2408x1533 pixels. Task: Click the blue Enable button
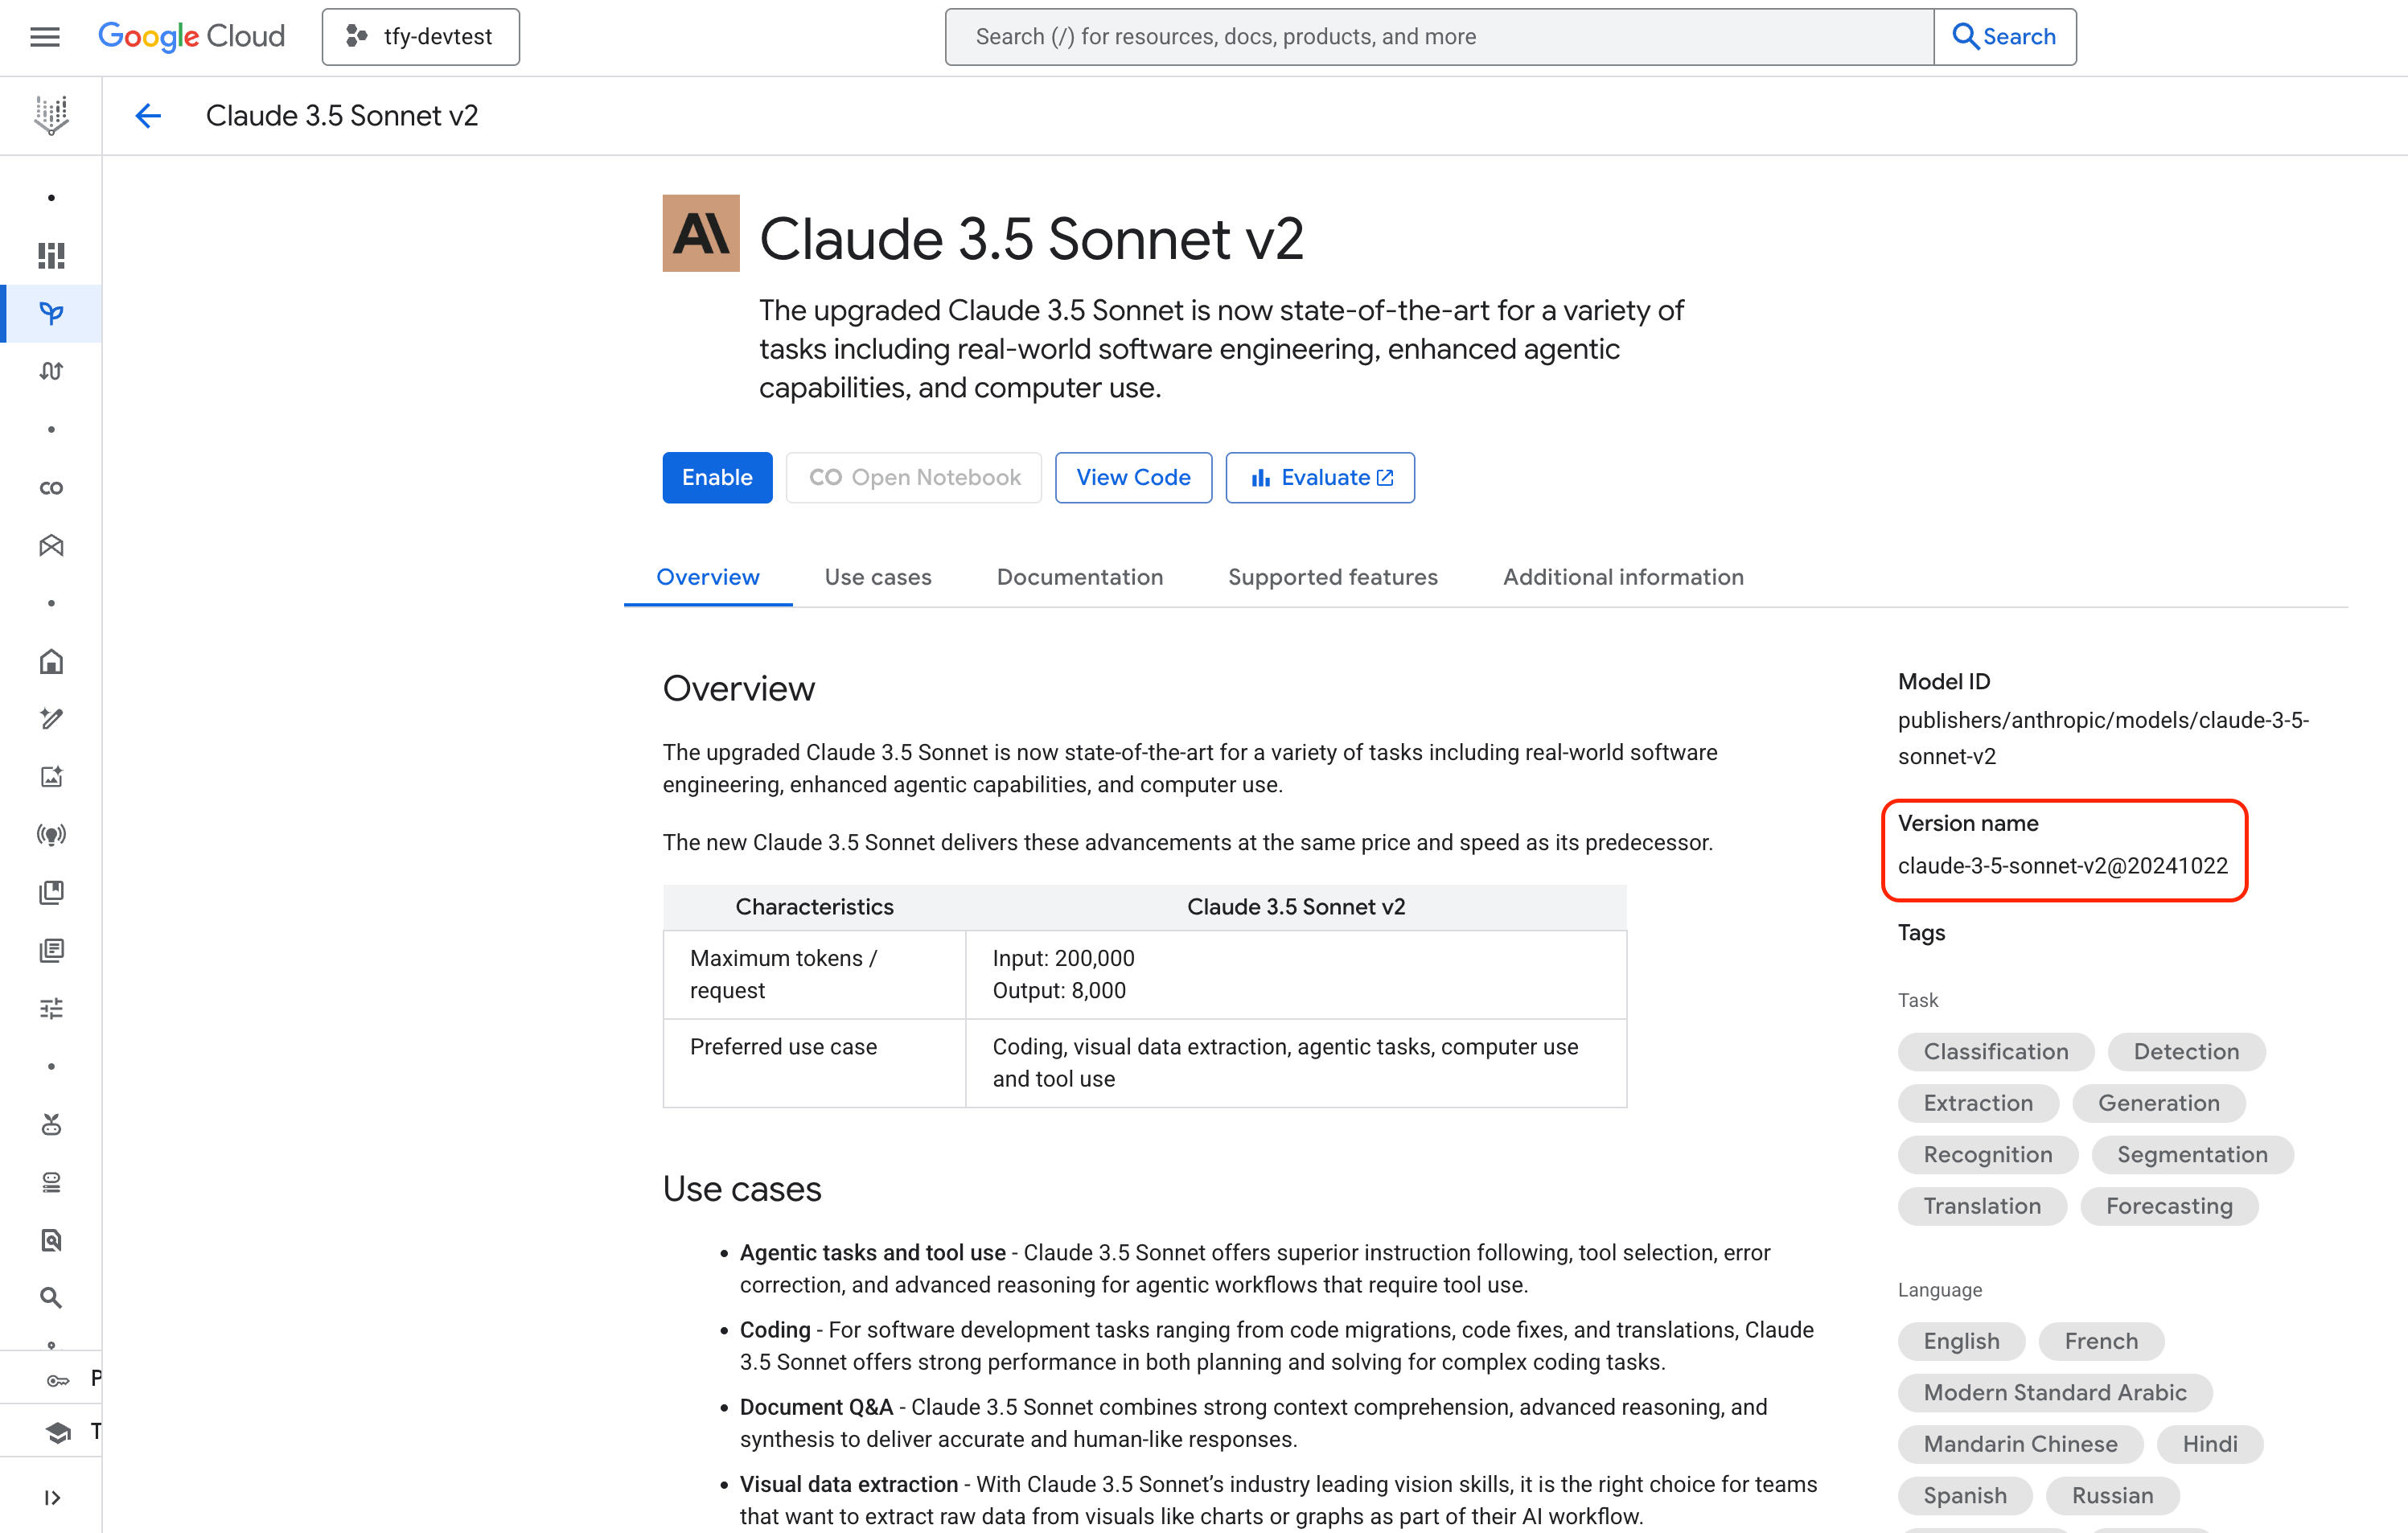pos(716,477)
